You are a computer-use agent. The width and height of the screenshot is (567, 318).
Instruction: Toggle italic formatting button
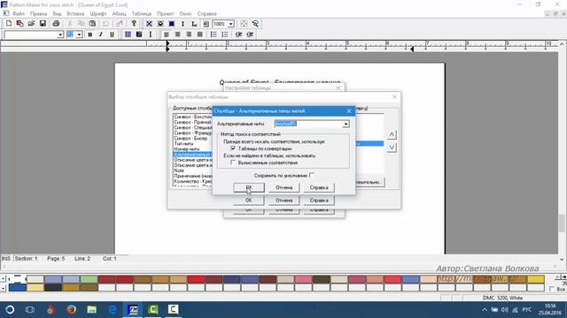pos(101,34)
